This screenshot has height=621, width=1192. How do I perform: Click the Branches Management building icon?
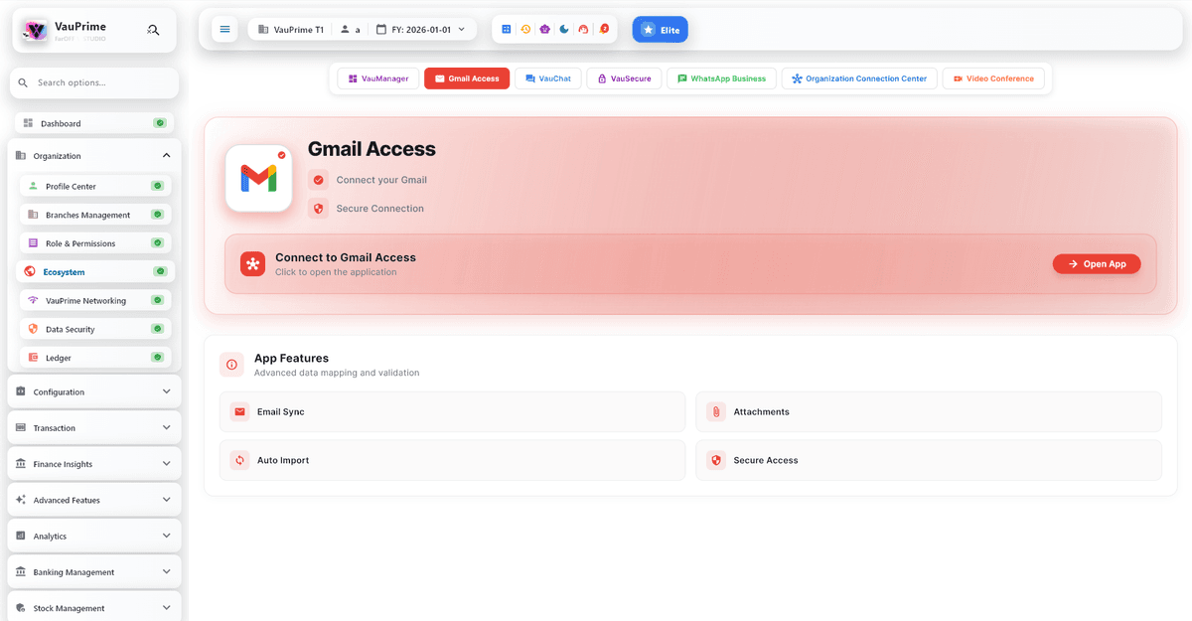point(33,215)
